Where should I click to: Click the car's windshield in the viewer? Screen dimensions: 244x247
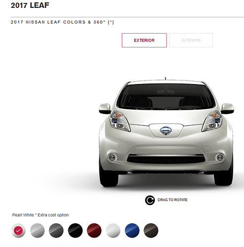(166, 96)
